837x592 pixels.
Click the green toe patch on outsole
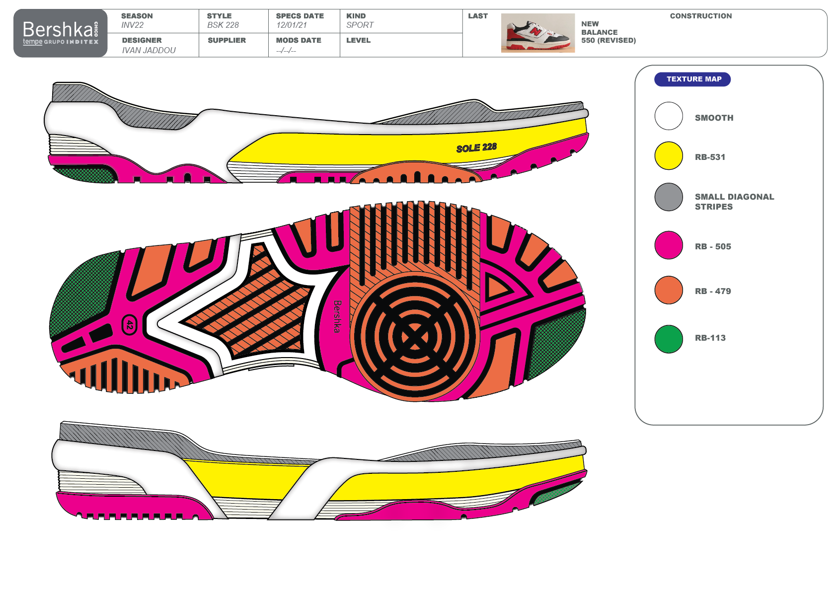click(556, 343)
